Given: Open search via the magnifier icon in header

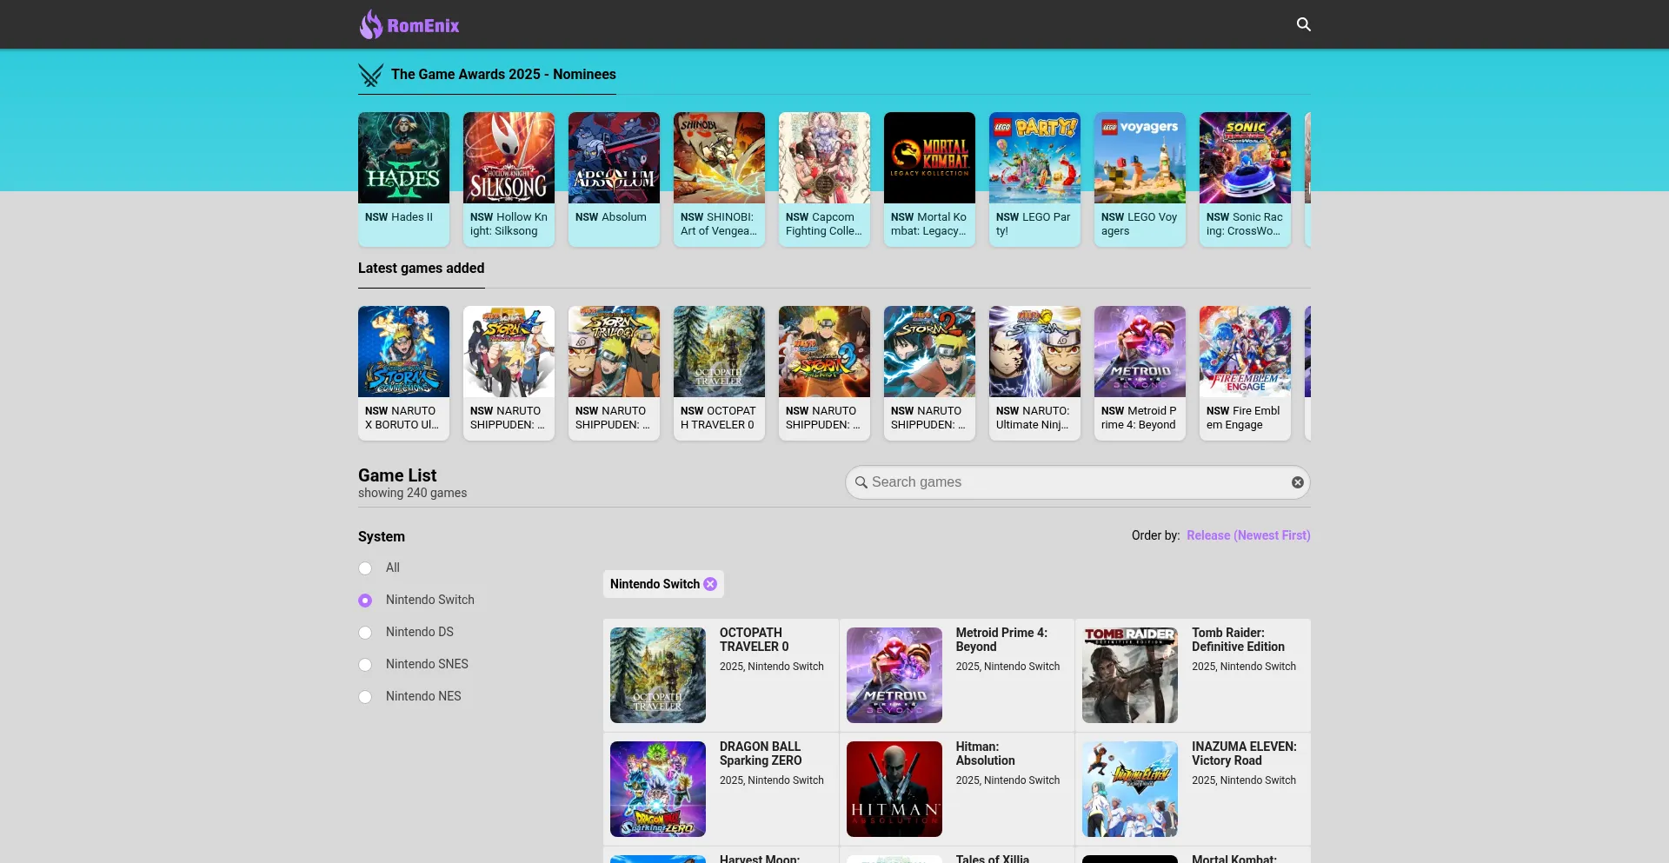Looking at the screenshot, I should tap(1303, 24).
